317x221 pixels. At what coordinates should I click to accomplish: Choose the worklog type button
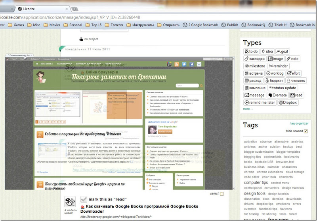pyautogui.click(x=275, y=73)
